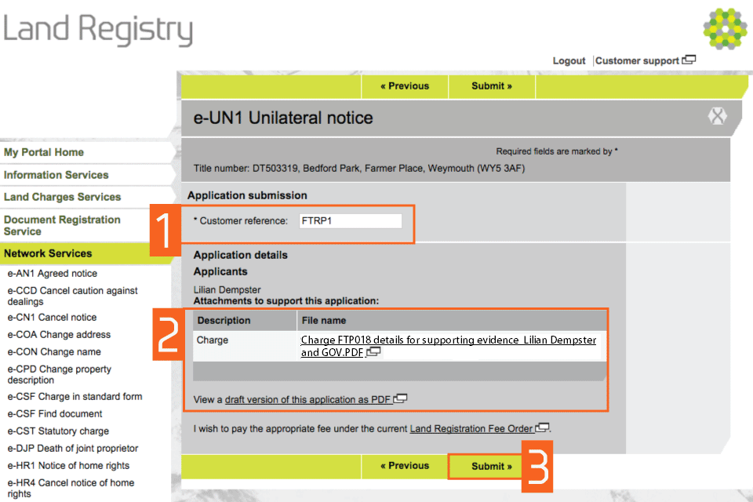Click new-window icon after the Charge PDF filename
Viewport: 753px width, 502px height.
pos(373,352)
